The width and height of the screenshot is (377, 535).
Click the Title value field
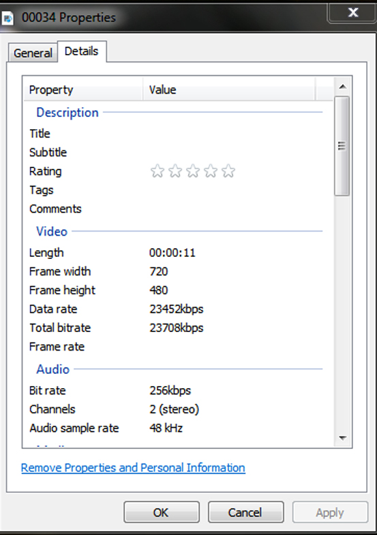pos(235,133)
